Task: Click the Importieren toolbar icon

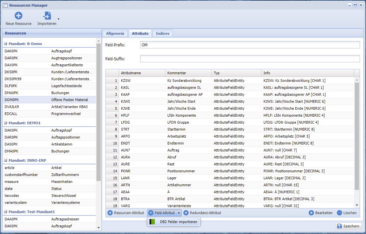Action: click(47, 16)
